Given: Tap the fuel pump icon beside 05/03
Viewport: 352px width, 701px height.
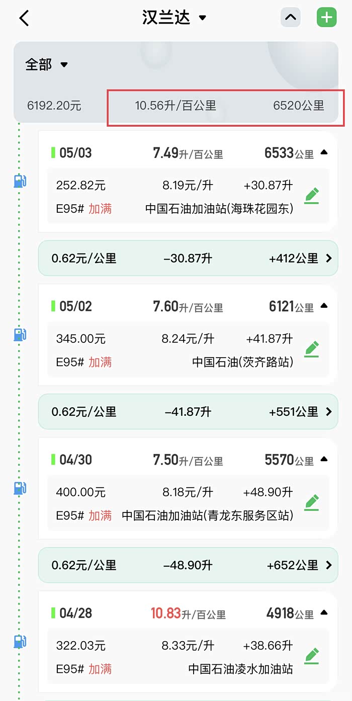Looking at the screenshot, I should click(20, 181).
